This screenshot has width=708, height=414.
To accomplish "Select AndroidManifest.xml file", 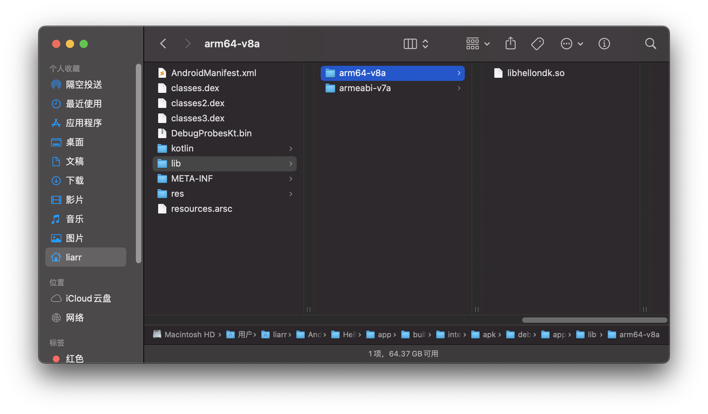I will [x=225, y=73].
